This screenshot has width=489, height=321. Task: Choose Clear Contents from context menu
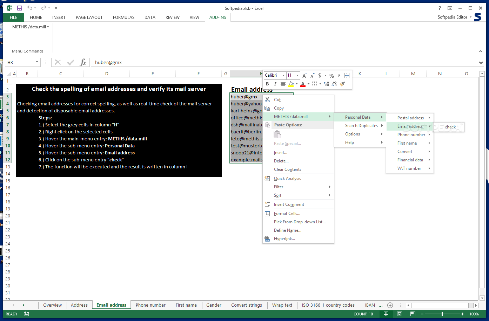pyautogui.click(x=298, y=169)
